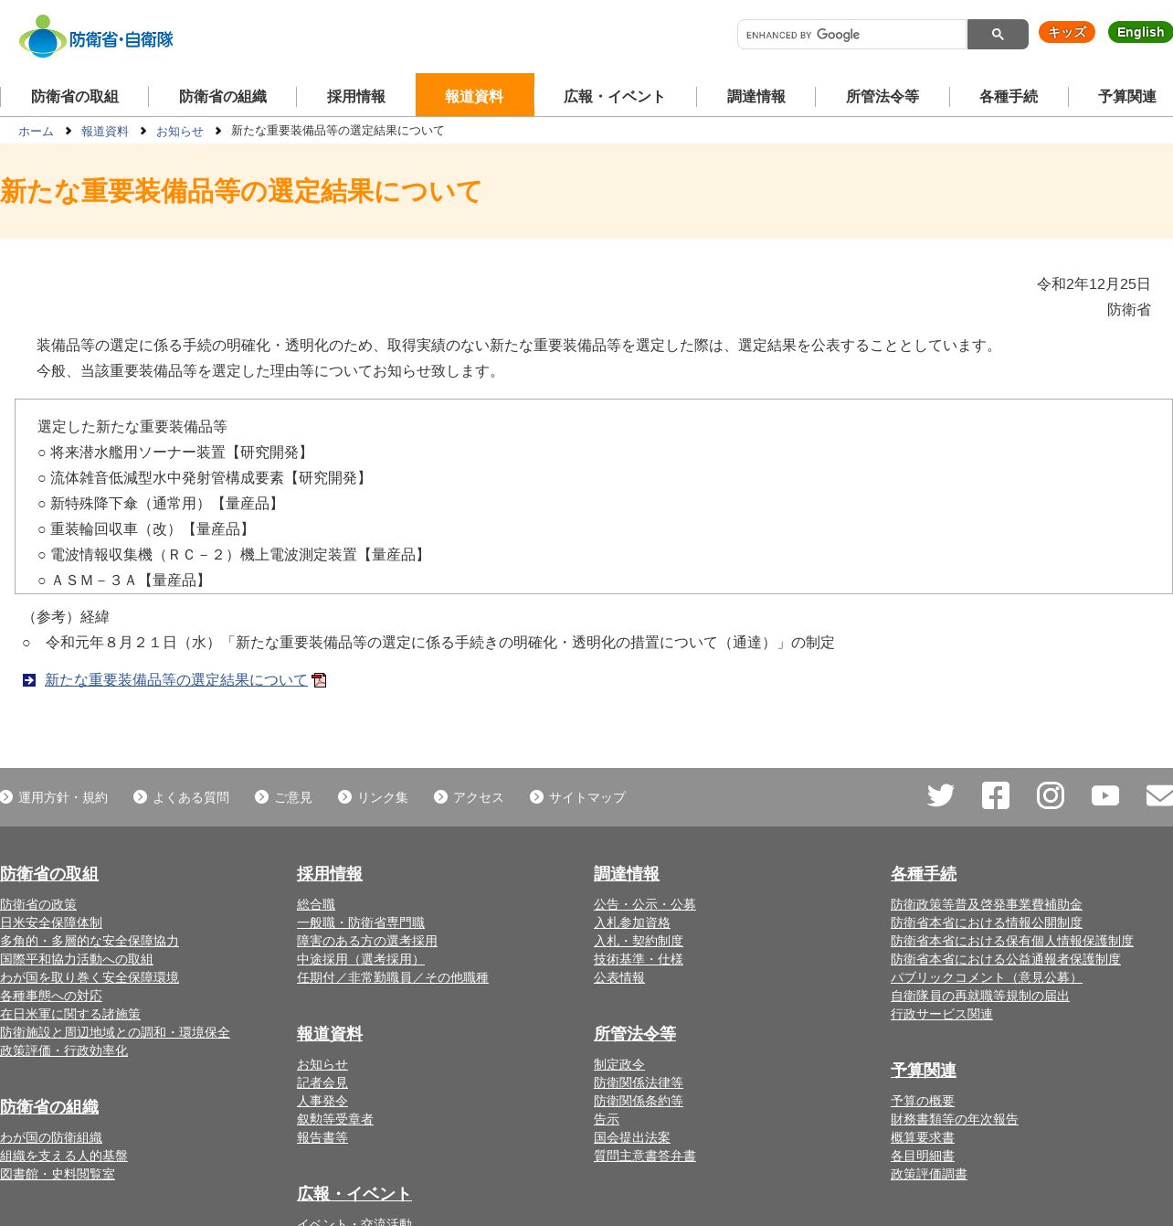Open 図書館・史料閲覧室 footer link
Viewport: 1173px width, 1226px height.
(x=58, y=1175)
